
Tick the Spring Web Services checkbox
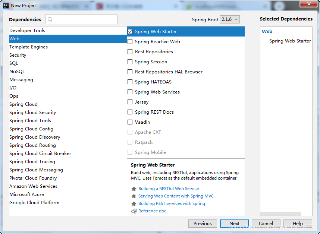[x=130, y=92]
